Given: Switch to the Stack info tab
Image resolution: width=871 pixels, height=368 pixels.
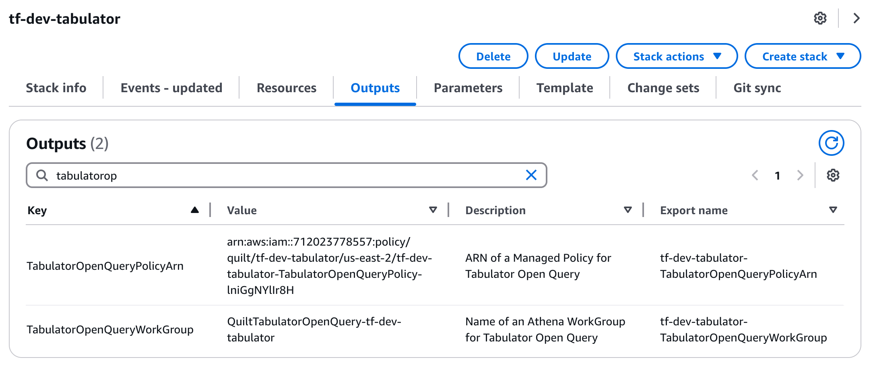Looking at the screenshot, I should pyautogui.click(x=56, y=88).
